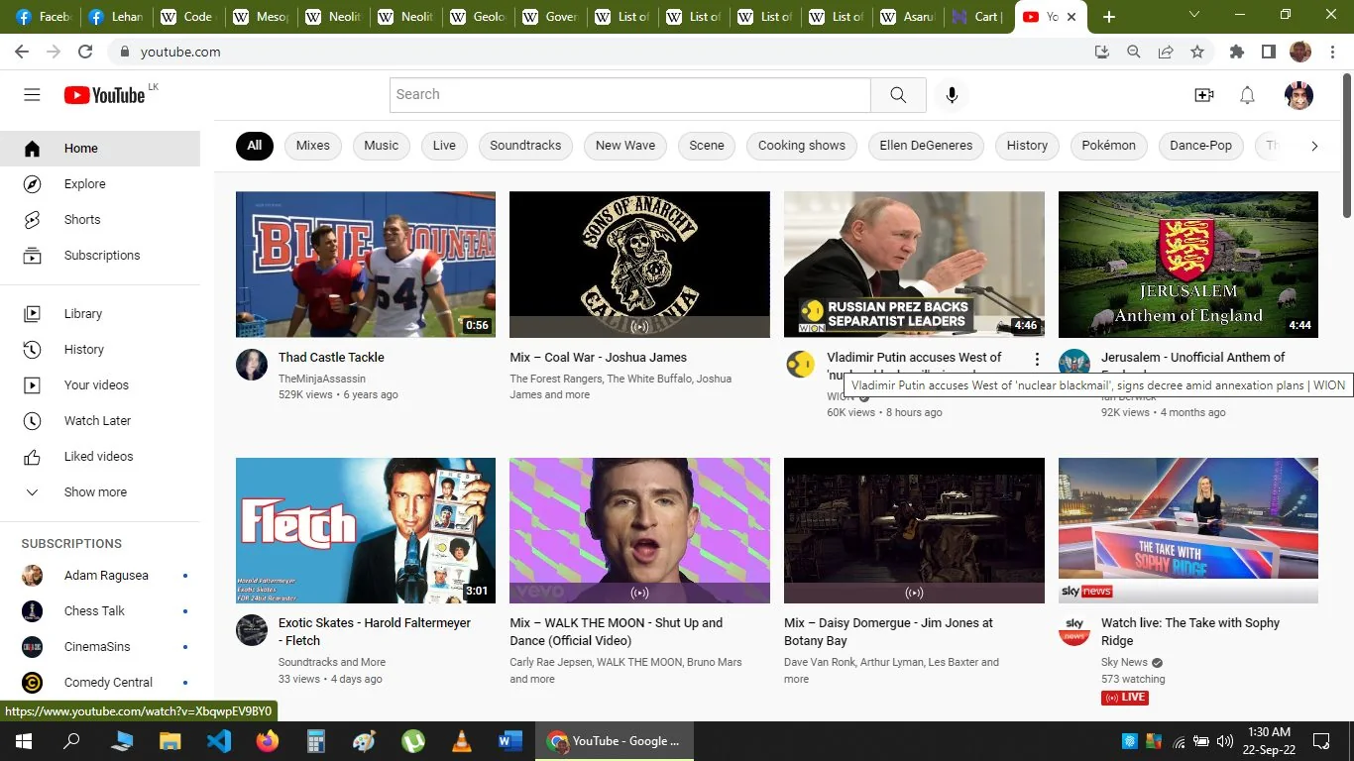Share this page from the address bar
The height and width of the screenshot is (761, 1354).
(1166, 52)
